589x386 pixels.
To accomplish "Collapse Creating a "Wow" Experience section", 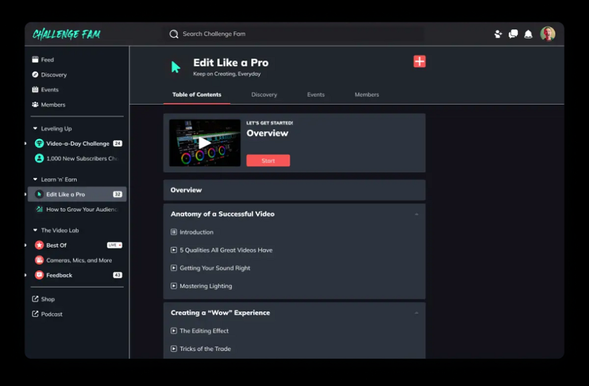I will 416,313.
